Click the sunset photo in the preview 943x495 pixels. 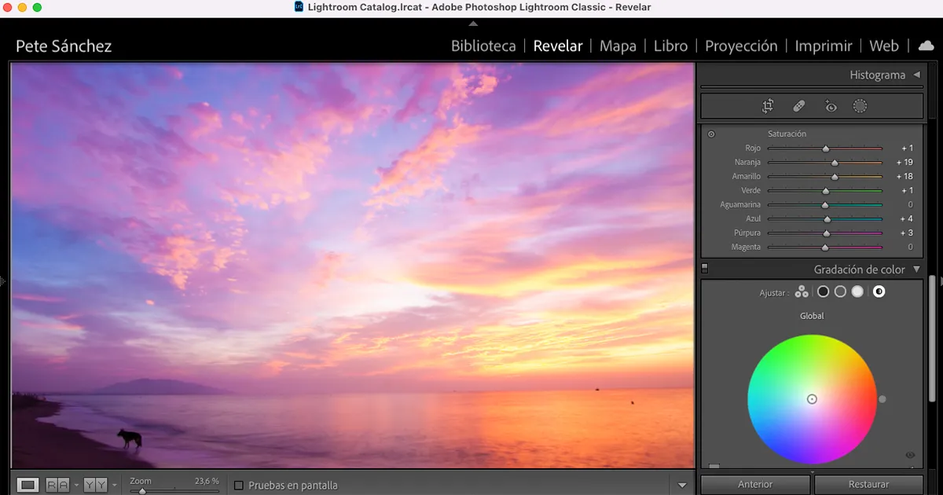(353, 266)
